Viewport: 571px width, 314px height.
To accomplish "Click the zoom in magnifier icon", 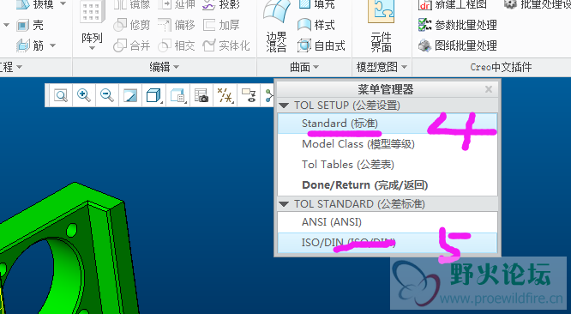I will pos(84,95).
